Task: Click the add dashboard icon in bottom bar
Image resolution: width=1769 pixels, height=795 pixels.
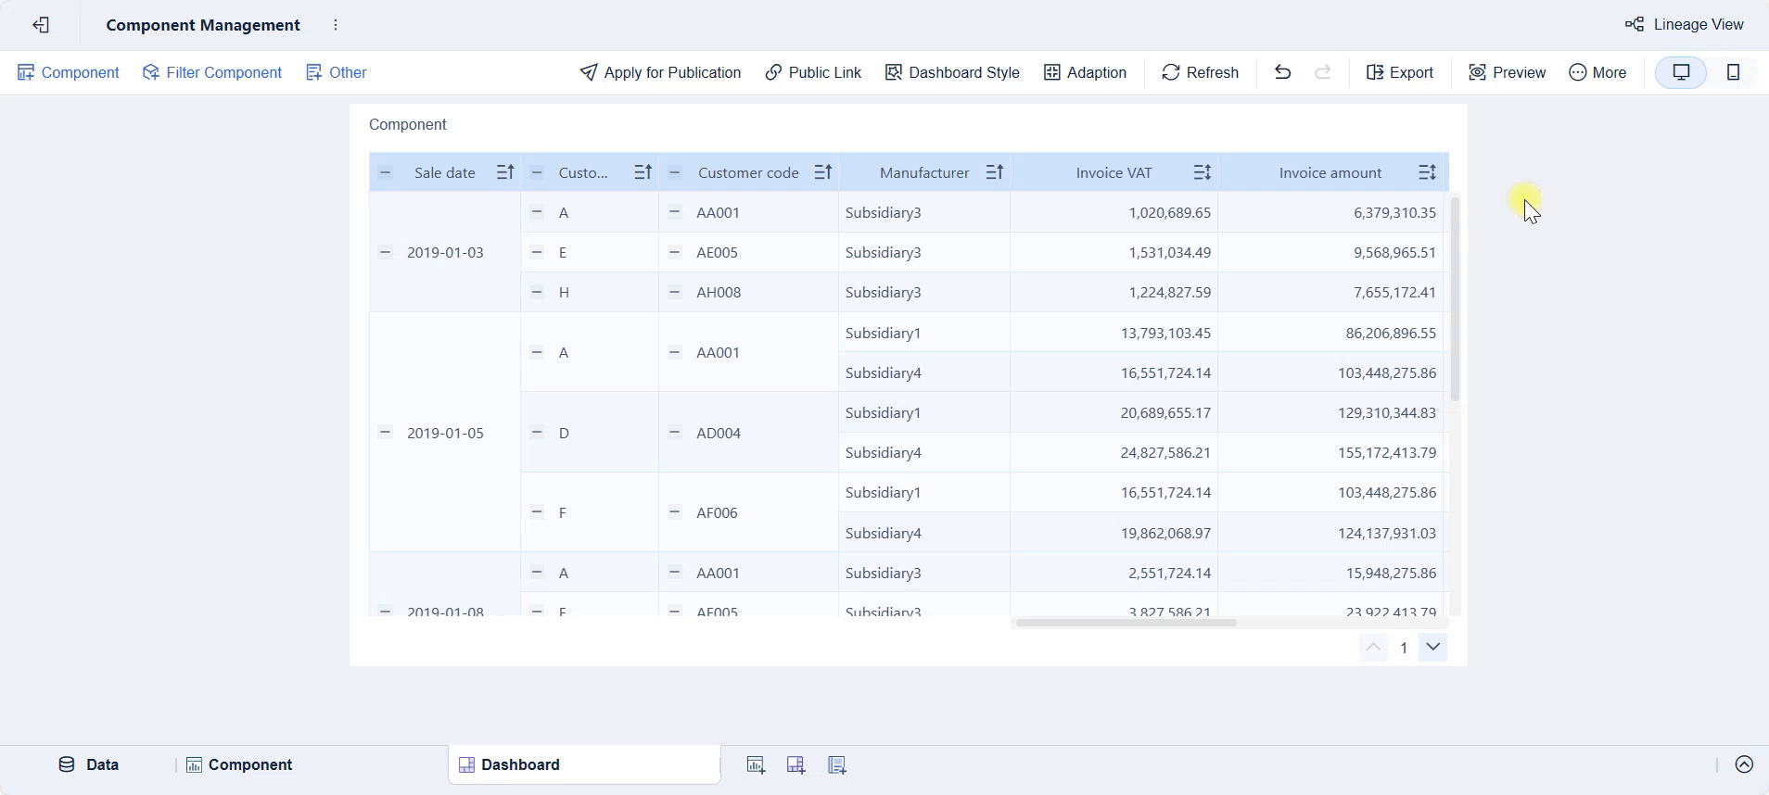Action: 795,764
